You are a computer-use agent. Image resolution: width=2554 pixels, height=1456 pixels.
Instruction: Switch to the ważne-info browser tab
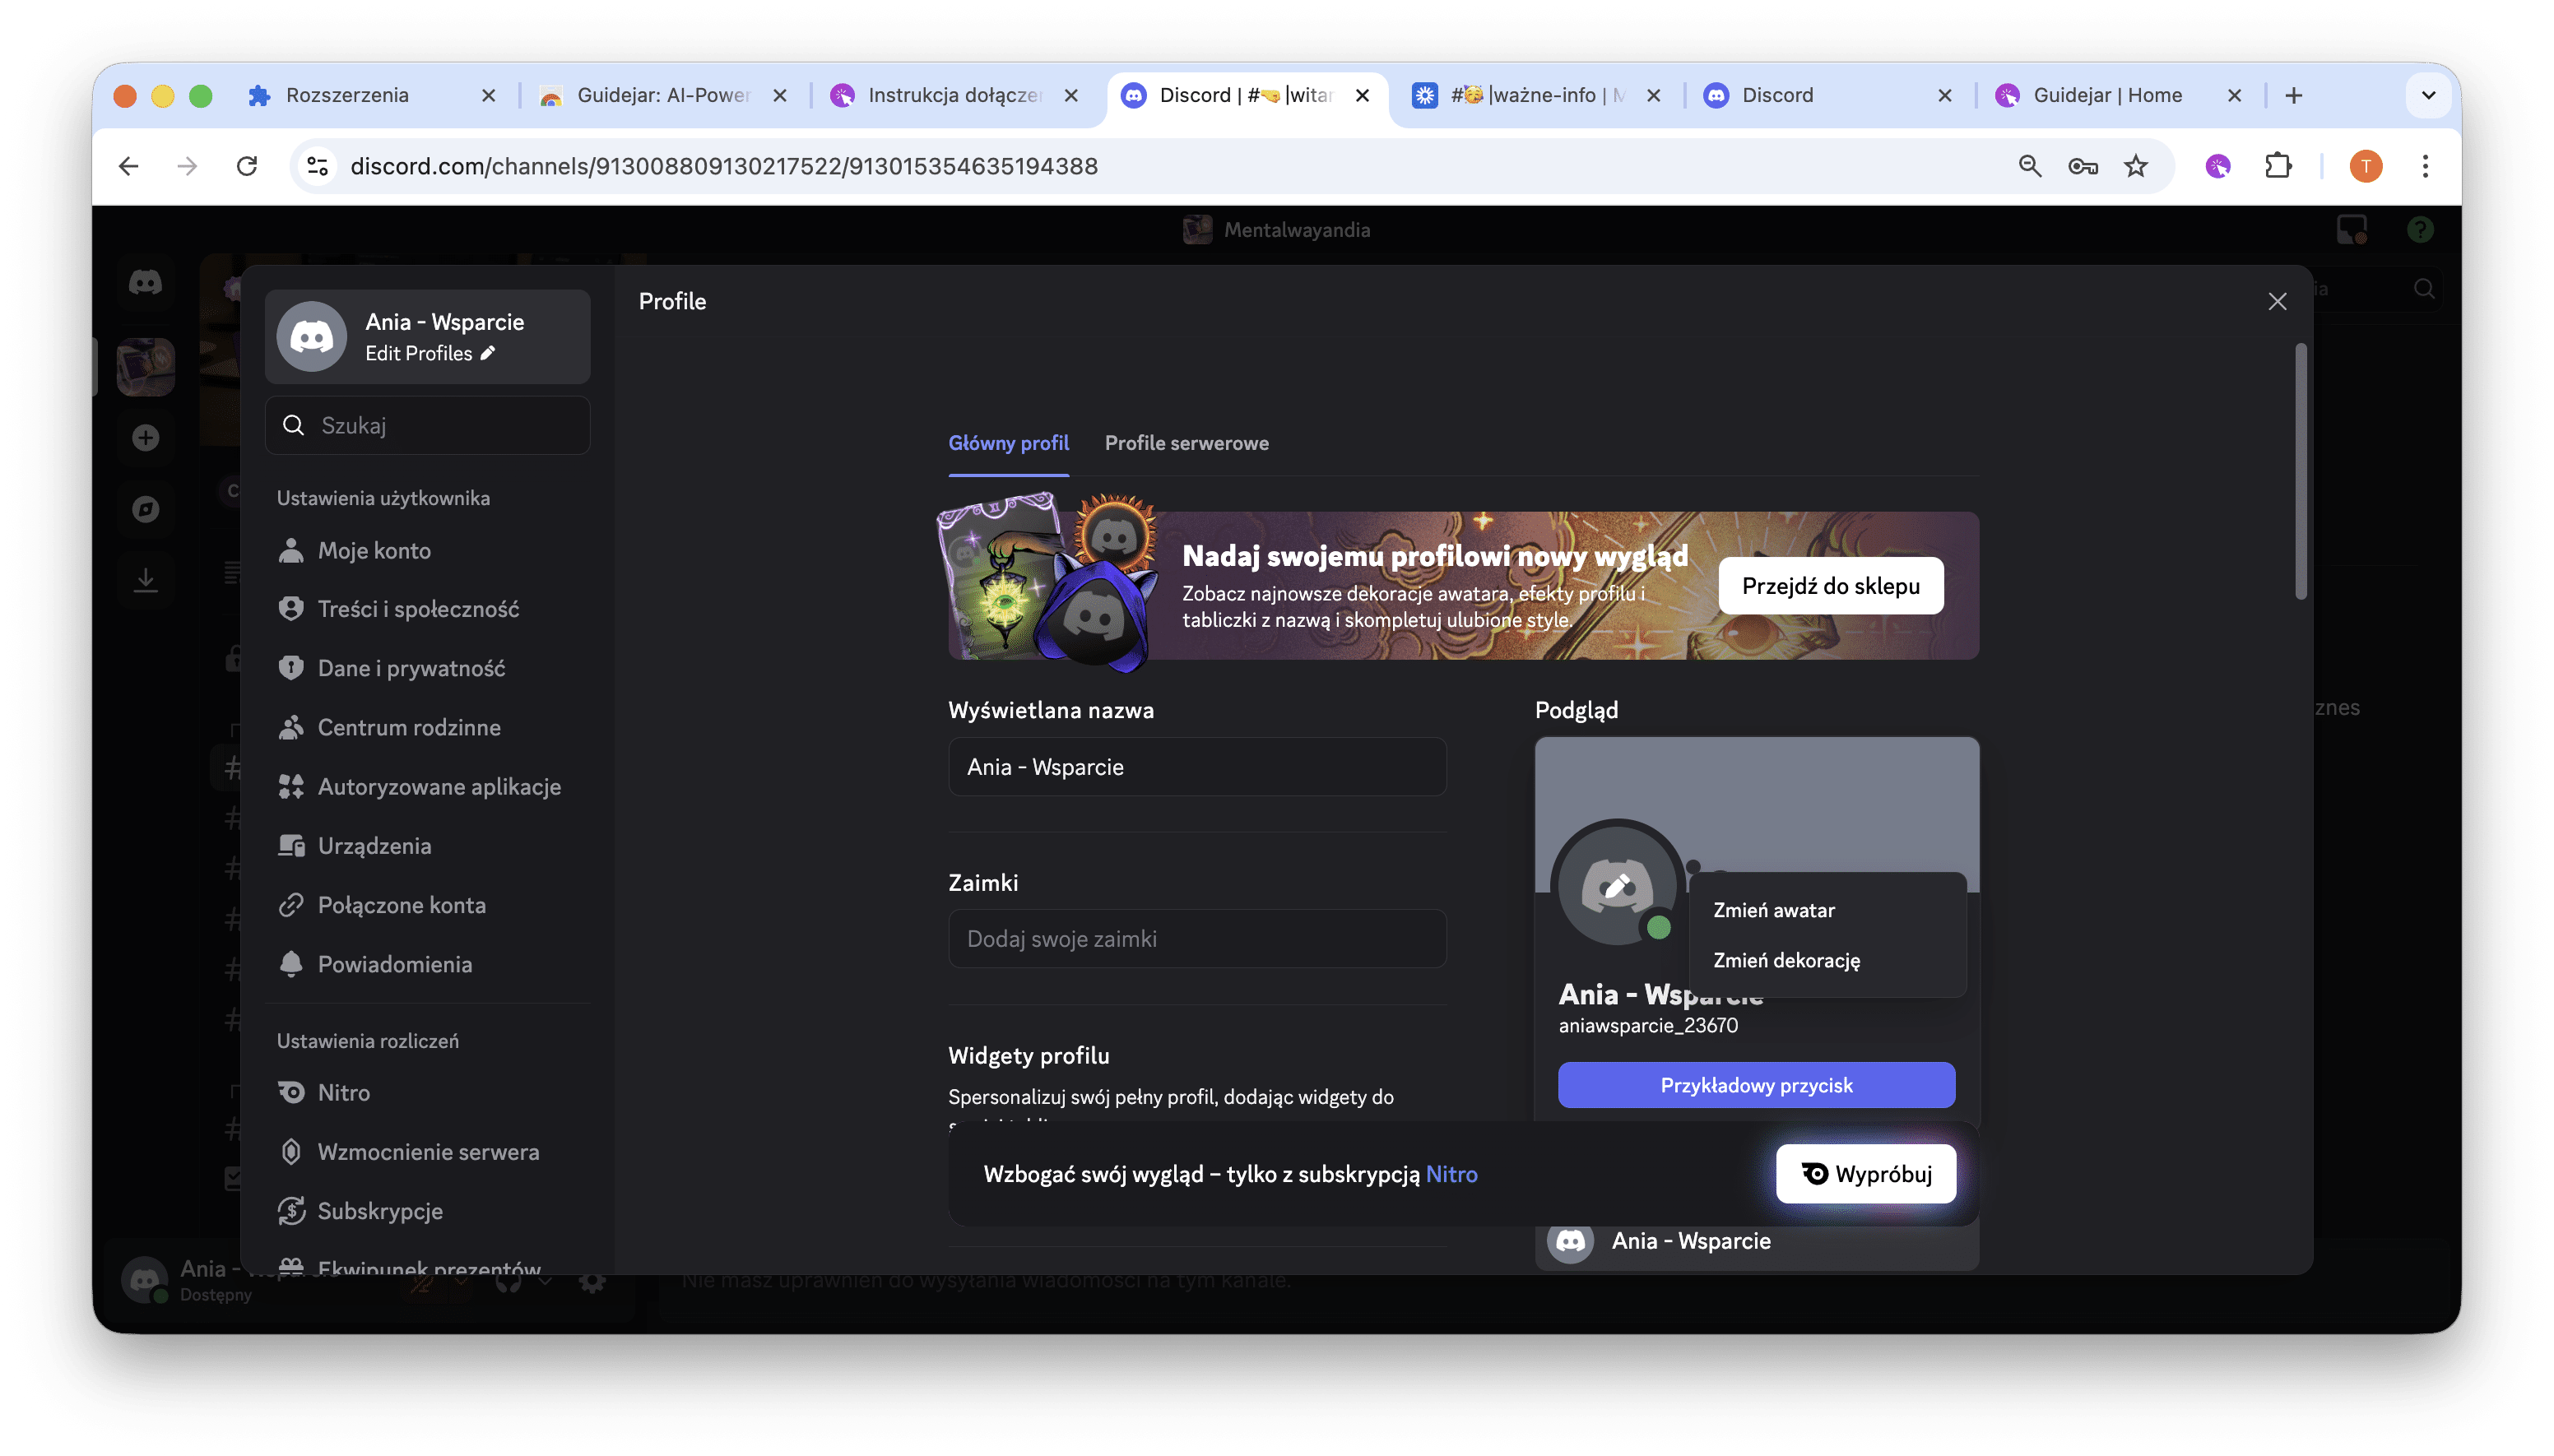(x=1536, y=95)
